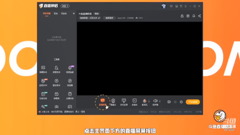Click the 修改 edit button beside room title
240x135 pixels.
[97, 14]
